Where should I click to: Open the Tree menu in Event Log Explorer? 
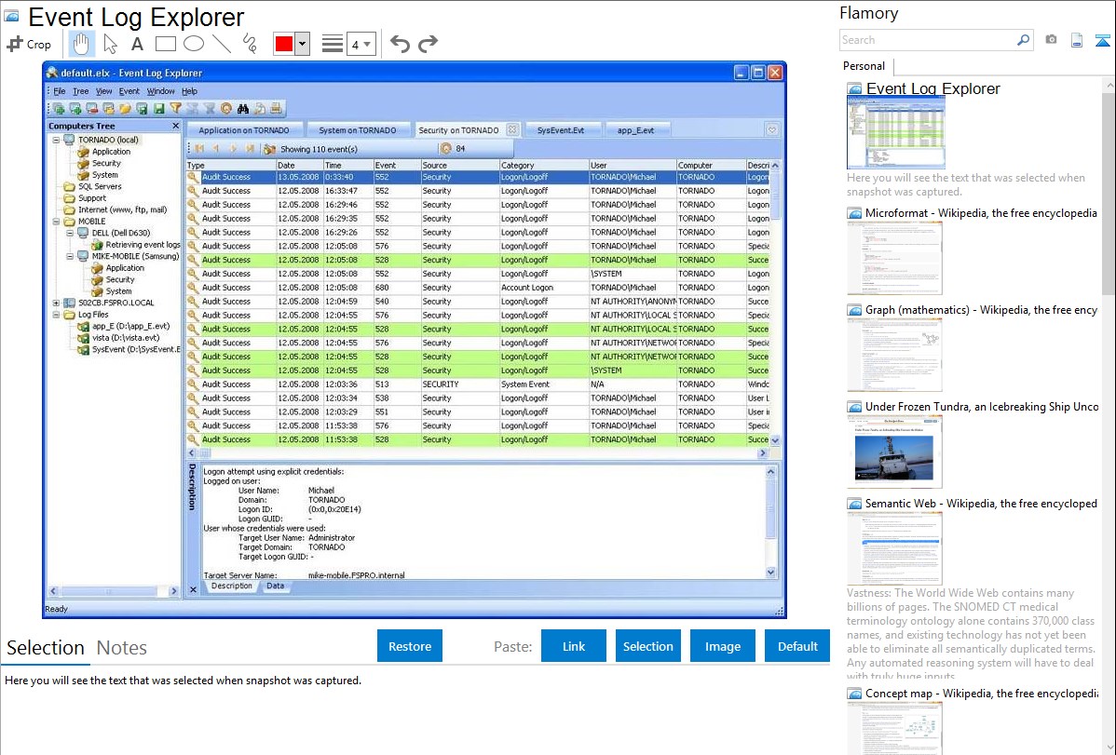click(x=80, y=91)
